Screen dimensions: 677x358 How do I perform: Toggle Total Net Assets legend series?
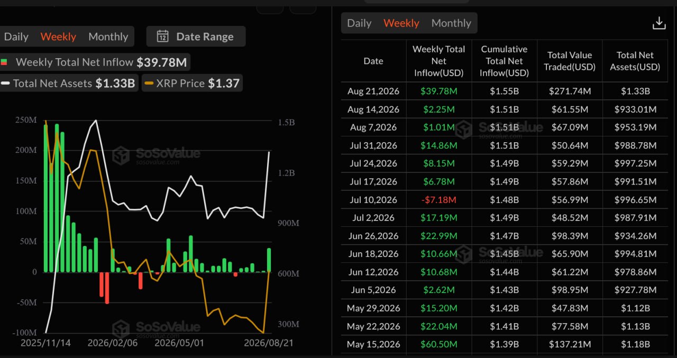point(68,83)
